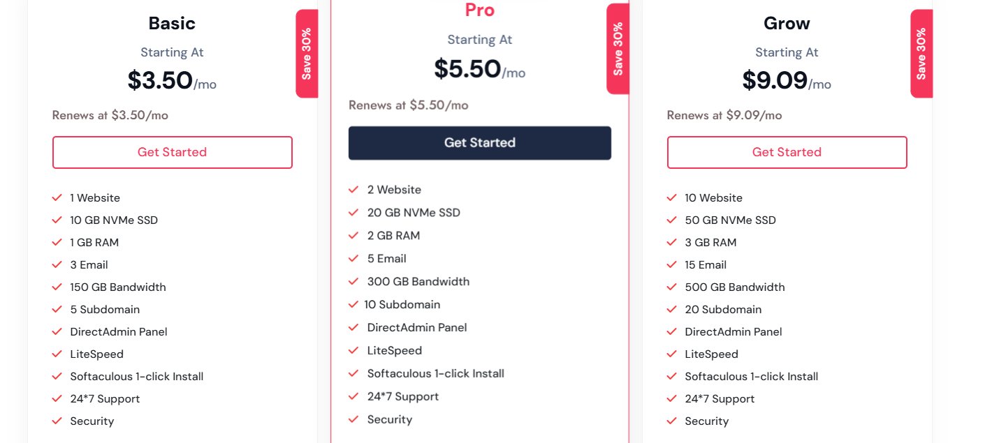The width and height of the screenshot is (992, 443).
Task: Click Pro's 10 Subdomain feature
Action: (x=402, y=305)
